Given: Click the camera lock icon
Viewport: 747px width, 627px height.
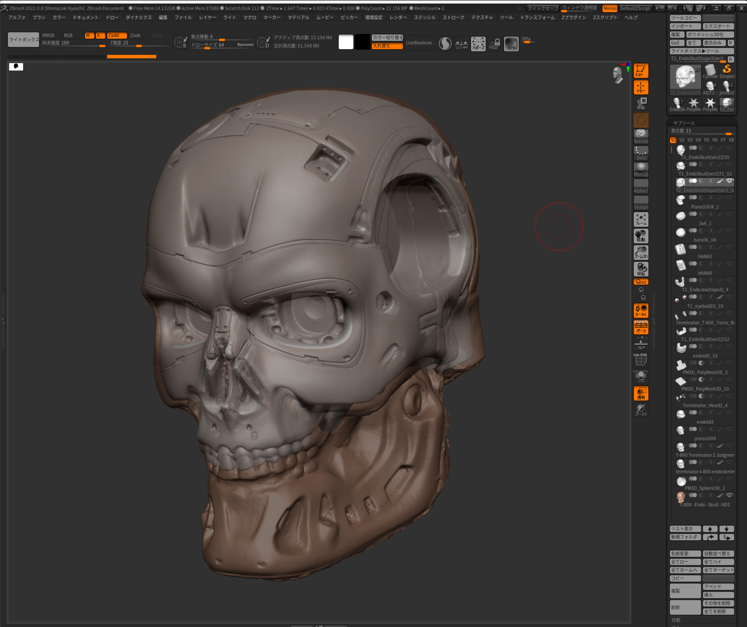Looking at the screenshot, I should point(494,44).
